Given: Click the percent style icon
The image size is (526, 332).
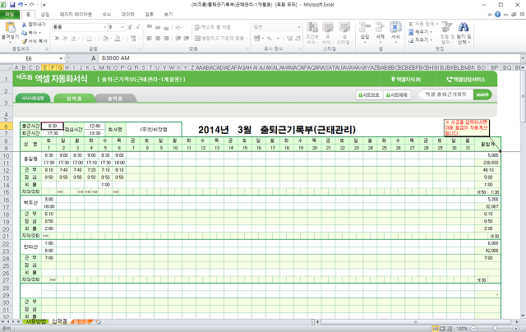Looking at the screenshot, I should pyautogui.click(x=269, y=39).
